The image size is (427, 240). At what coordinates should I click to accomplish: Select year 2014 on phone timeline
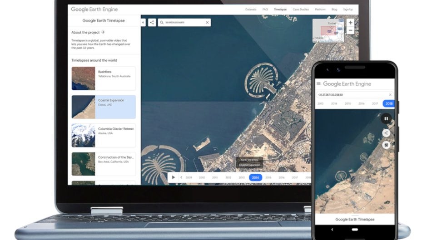(x=334, y=104)
